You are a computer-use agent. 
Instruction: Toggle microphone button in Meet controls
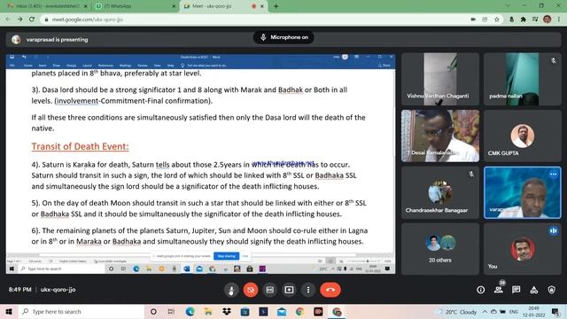click(231, 290)
